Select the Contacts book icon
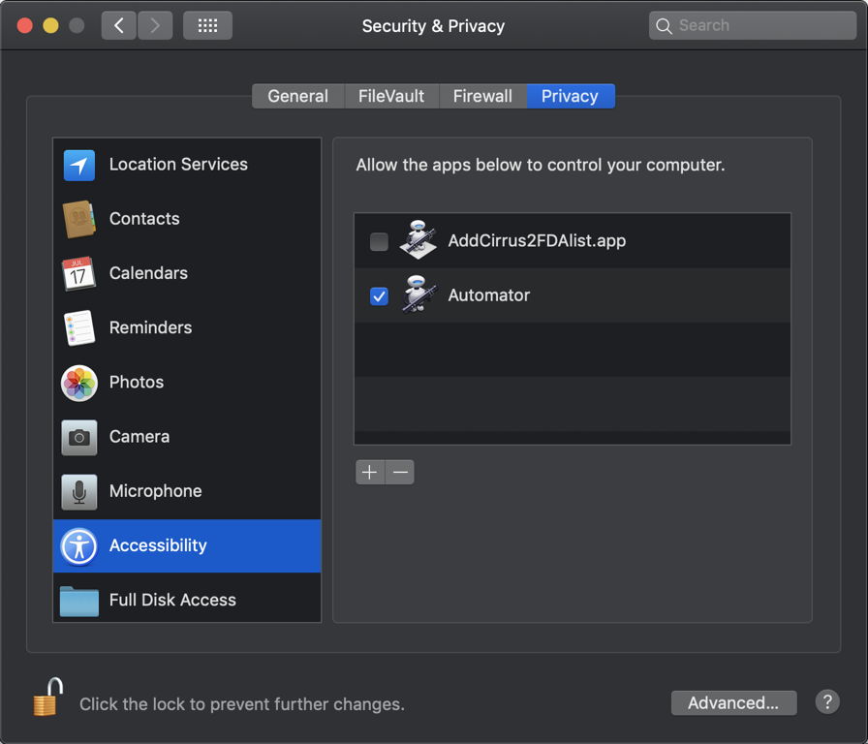The image size is (868, 744). pyautogui.click(x=79, y=219)
